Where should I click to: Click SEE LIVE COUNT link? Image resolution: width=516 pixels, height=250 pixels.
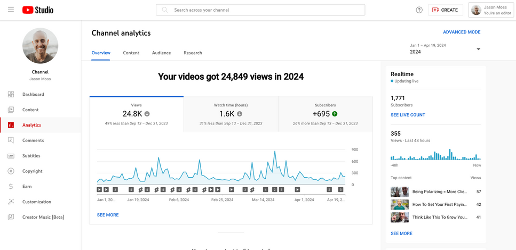pyautogui.click(x=408, y=115)
